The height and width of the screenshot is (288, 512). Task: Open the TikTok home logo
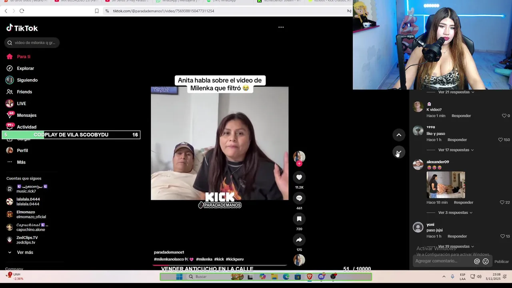click(22, 28)
